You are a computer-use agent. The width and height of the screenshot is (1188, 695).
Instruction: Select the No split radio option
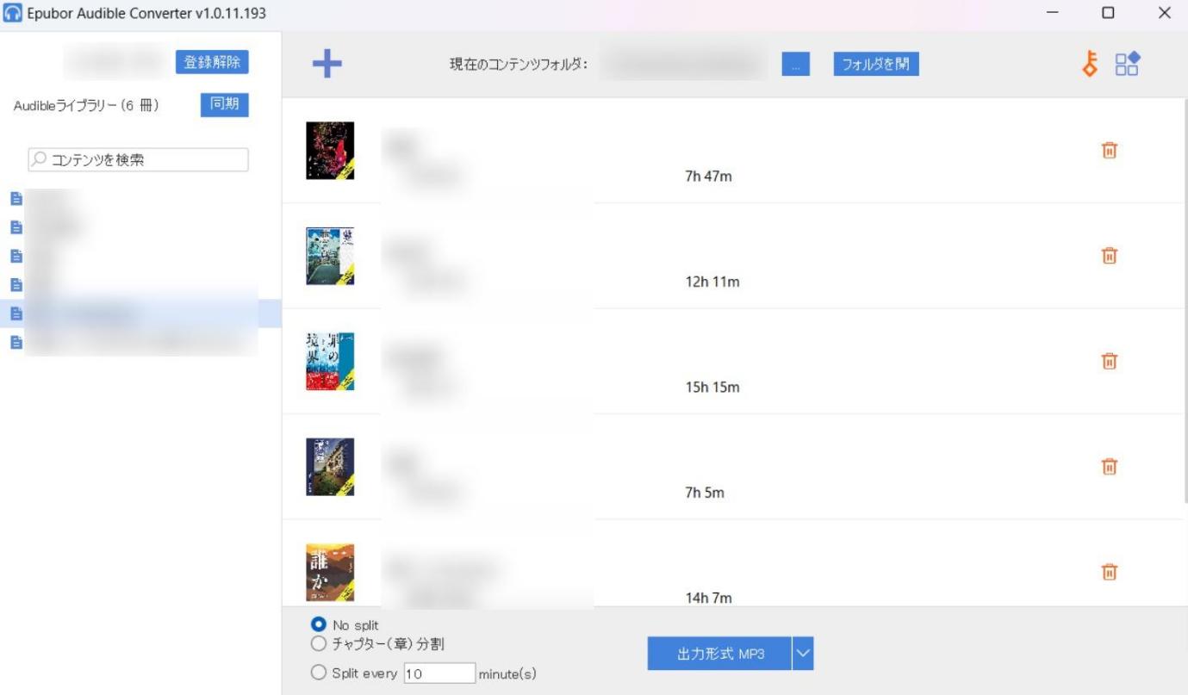point(318,625)
